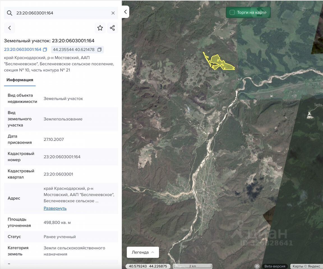Click the search magnifier icon
This screenshot has height=269, width=323.
10,13
